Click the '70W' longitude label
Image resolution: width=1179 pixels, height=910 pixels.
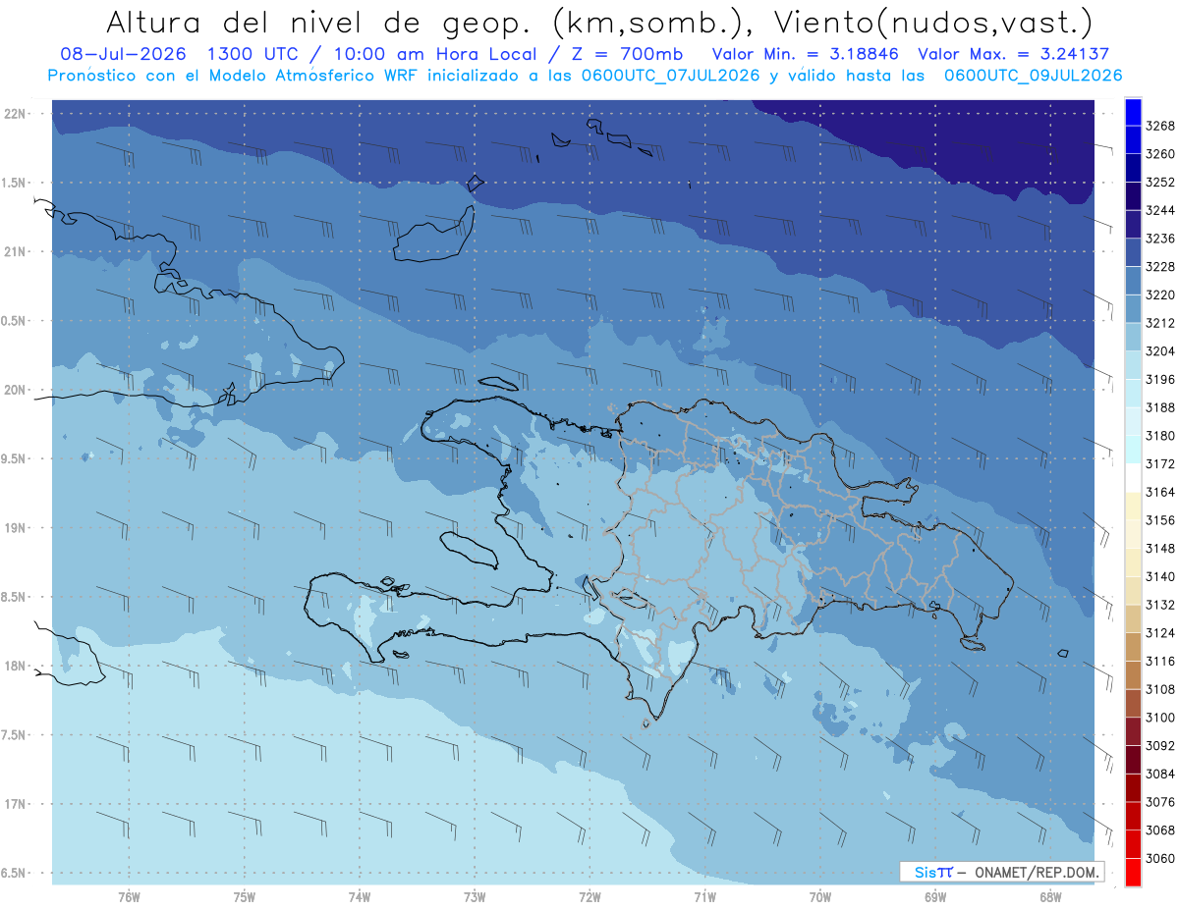tap(820, 897)
